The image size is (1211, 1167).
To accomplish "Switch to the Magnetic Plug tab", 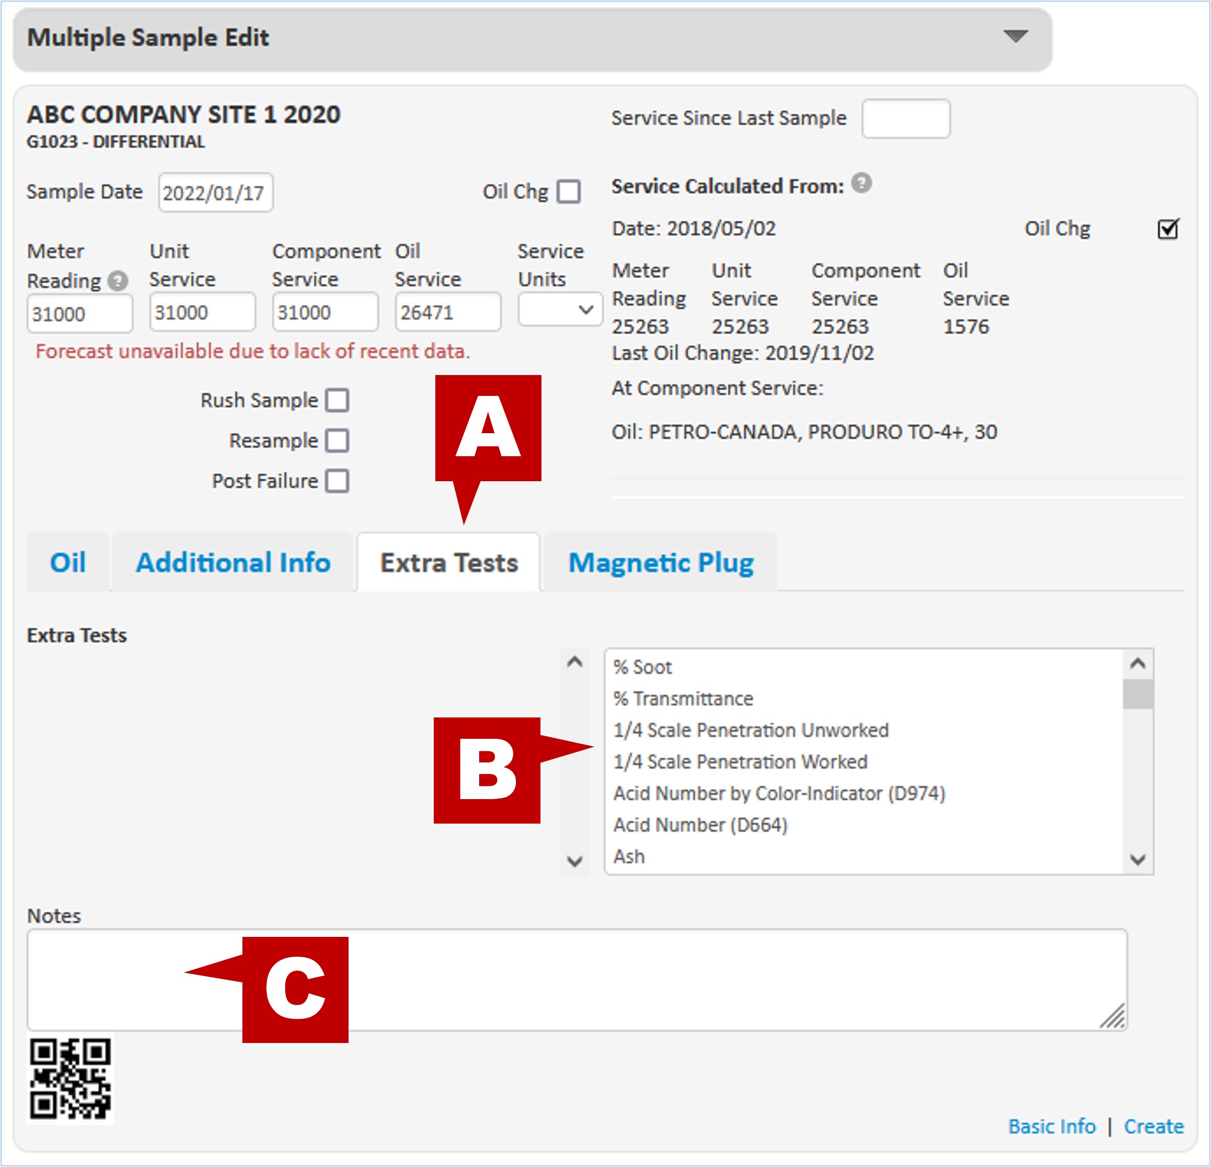I will tap(660, 563).
